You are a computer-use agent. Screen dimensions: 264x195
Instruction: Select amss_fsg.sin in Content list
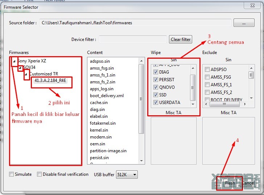[x=102, y=68]
